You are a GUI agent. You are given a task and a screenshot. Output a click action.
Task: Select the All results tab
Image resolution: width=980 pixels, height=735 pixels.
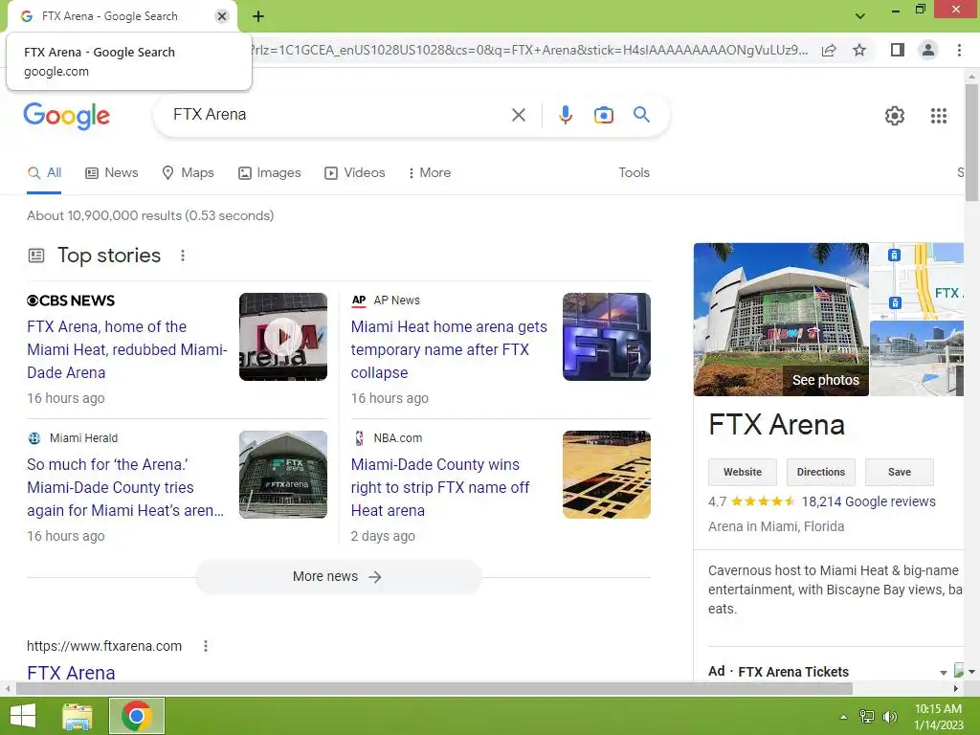coord(44,173)
